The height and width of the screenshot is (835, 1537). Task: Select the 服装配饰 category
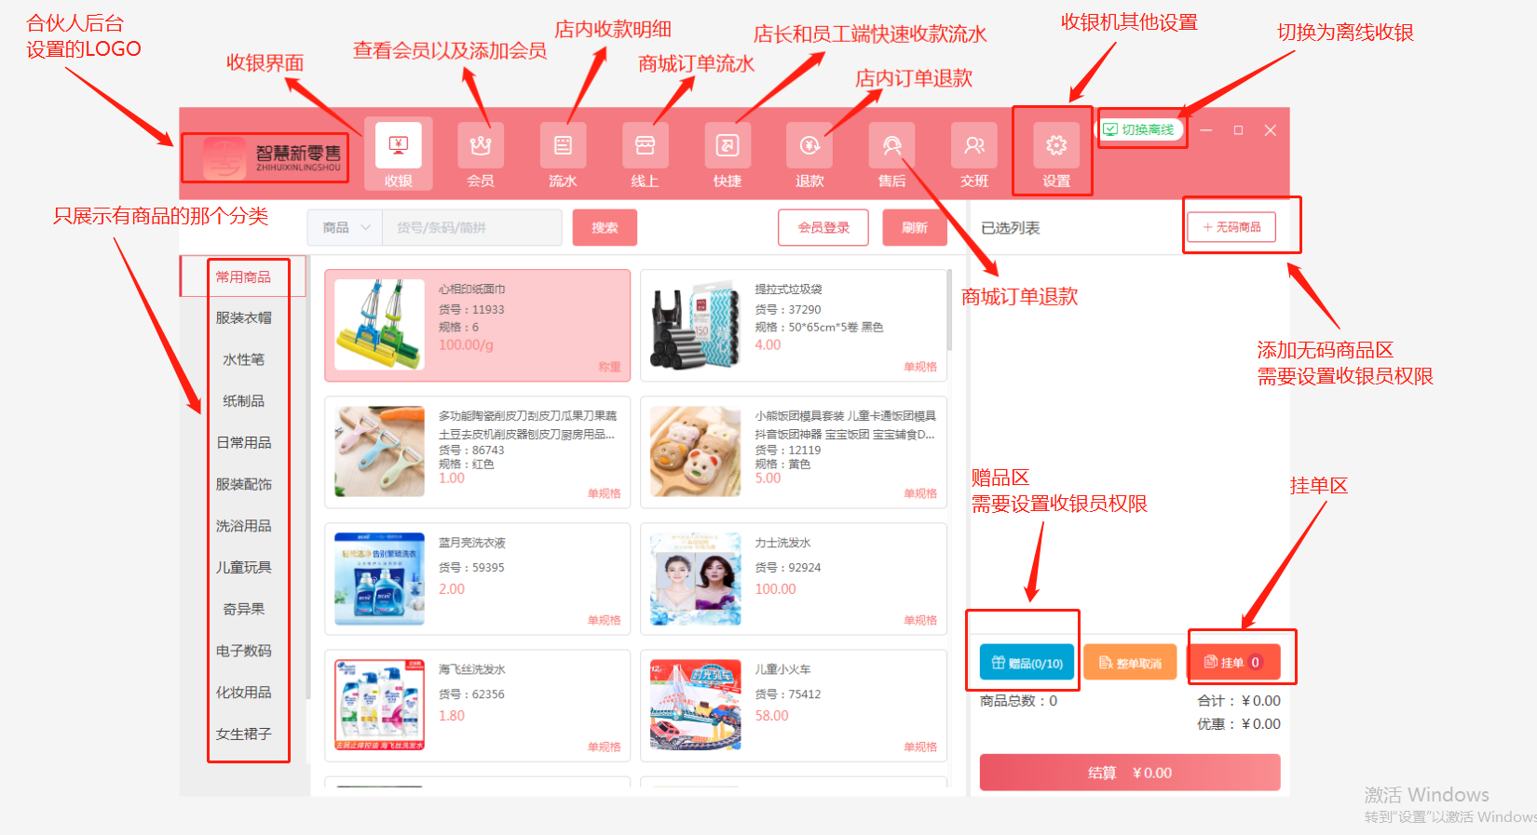(243, 484)
